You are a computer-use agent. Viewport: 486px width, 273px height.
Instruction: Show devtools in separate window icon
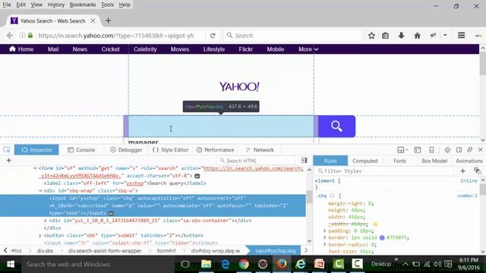470,150
